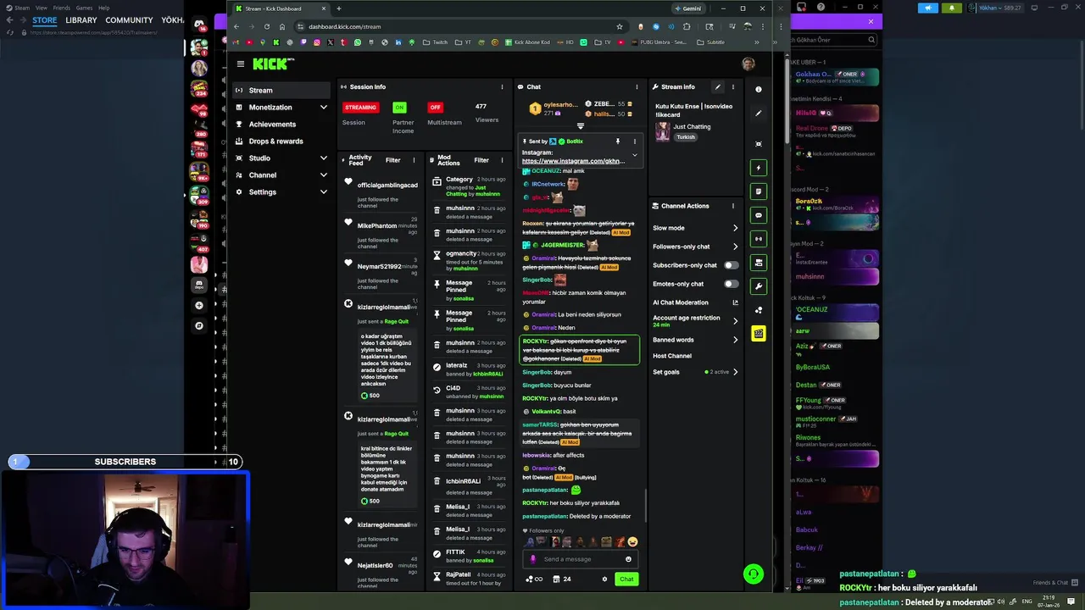
Task: Click the browser address bar
Action: 458,26
